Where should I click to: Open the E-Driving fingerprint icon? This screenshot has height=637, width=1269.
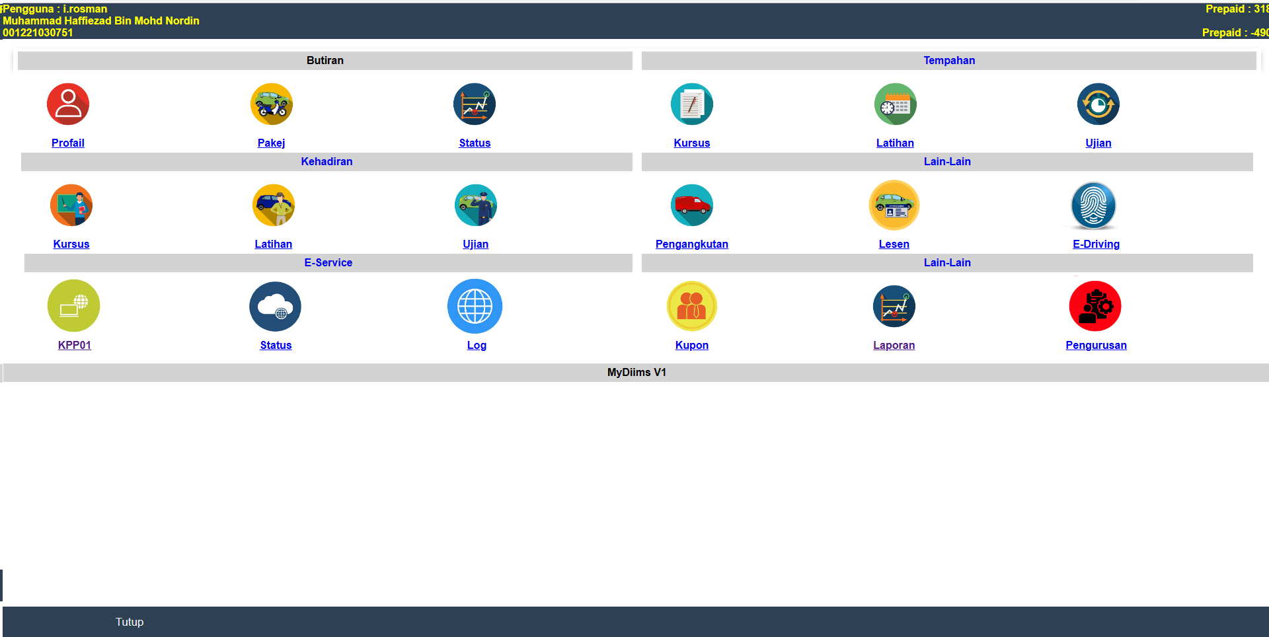point(1094,206)
